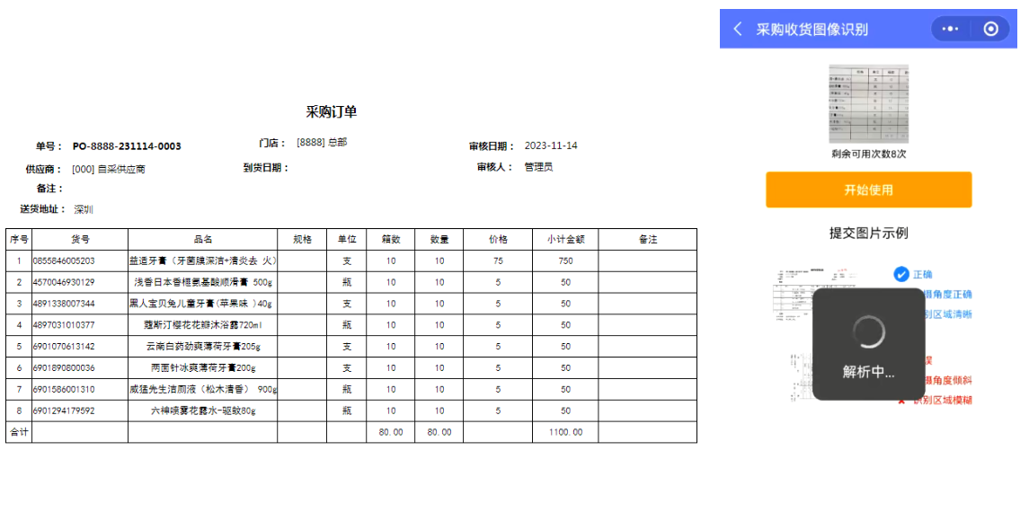Screen dimensions: 1029x521
Task: Select barcode 4891338007344
Action: (64, 304)
